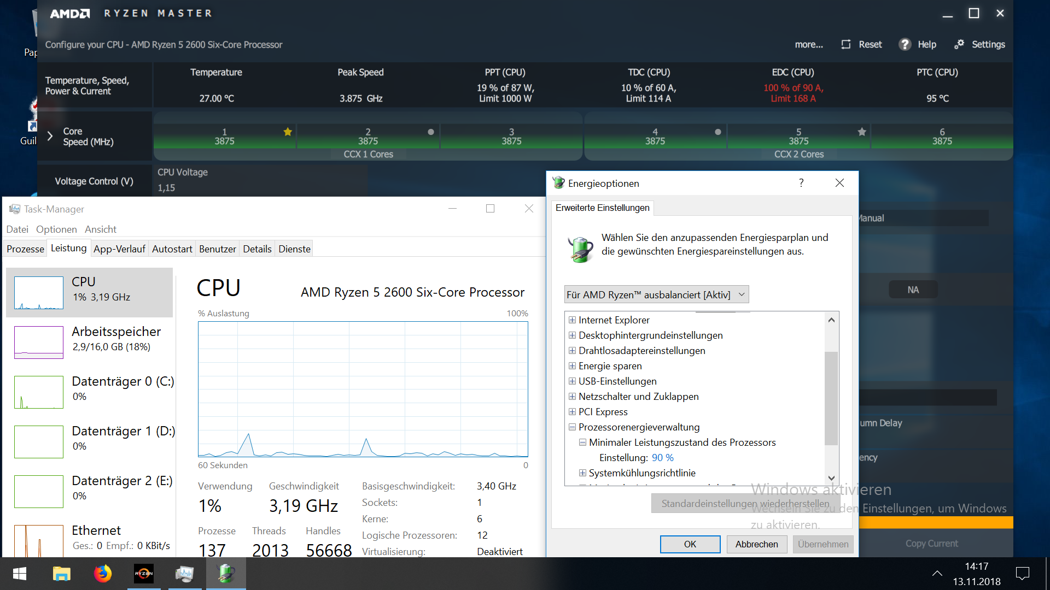This screenshot has height=590, width=1050.
Task: Open Firefox from the taskbar
Action: [103, 574]
